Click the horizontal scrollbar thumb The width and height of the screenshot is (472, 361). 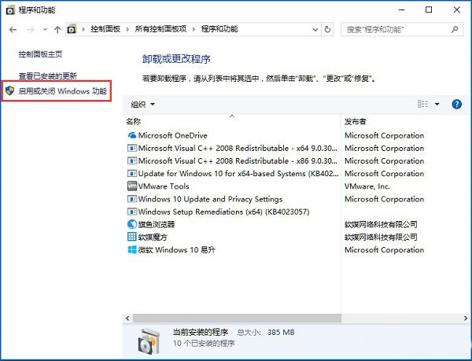click(238, 318)
